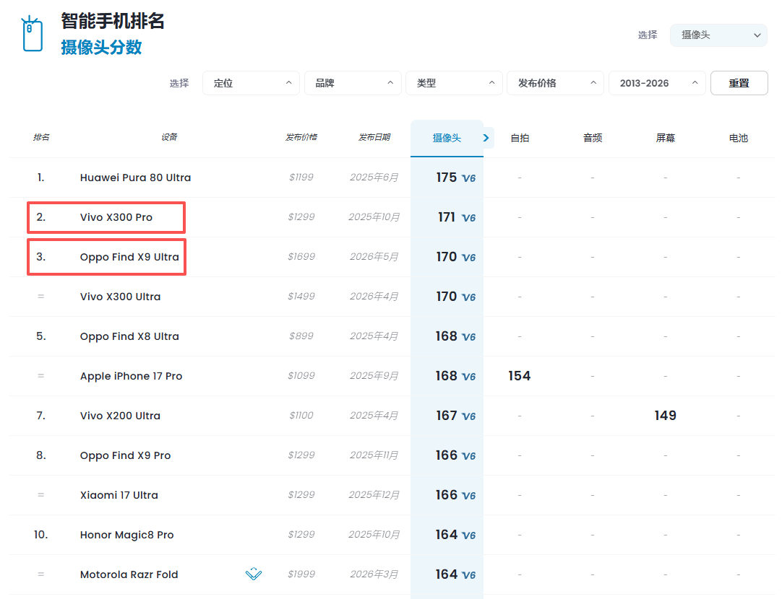Expand the 定位 filter dropdown
Viewport: 782px width, 599px height.
251,83
